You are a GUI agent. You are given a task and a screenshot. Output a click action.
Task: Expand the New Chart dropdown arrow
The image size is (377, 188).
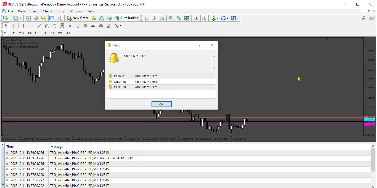pyautogui.click(x=10, y=18)
